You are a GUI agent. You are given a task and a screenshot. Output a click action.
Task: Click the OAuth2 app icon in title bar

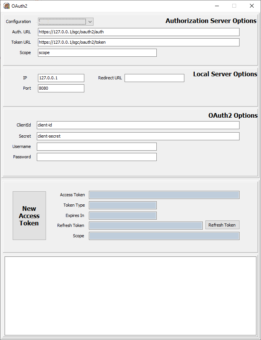[x=7, y=6]
